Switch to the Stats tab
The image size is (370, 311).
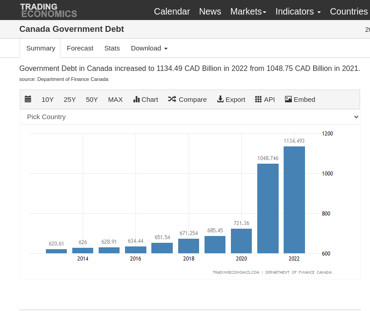[112, 48]
